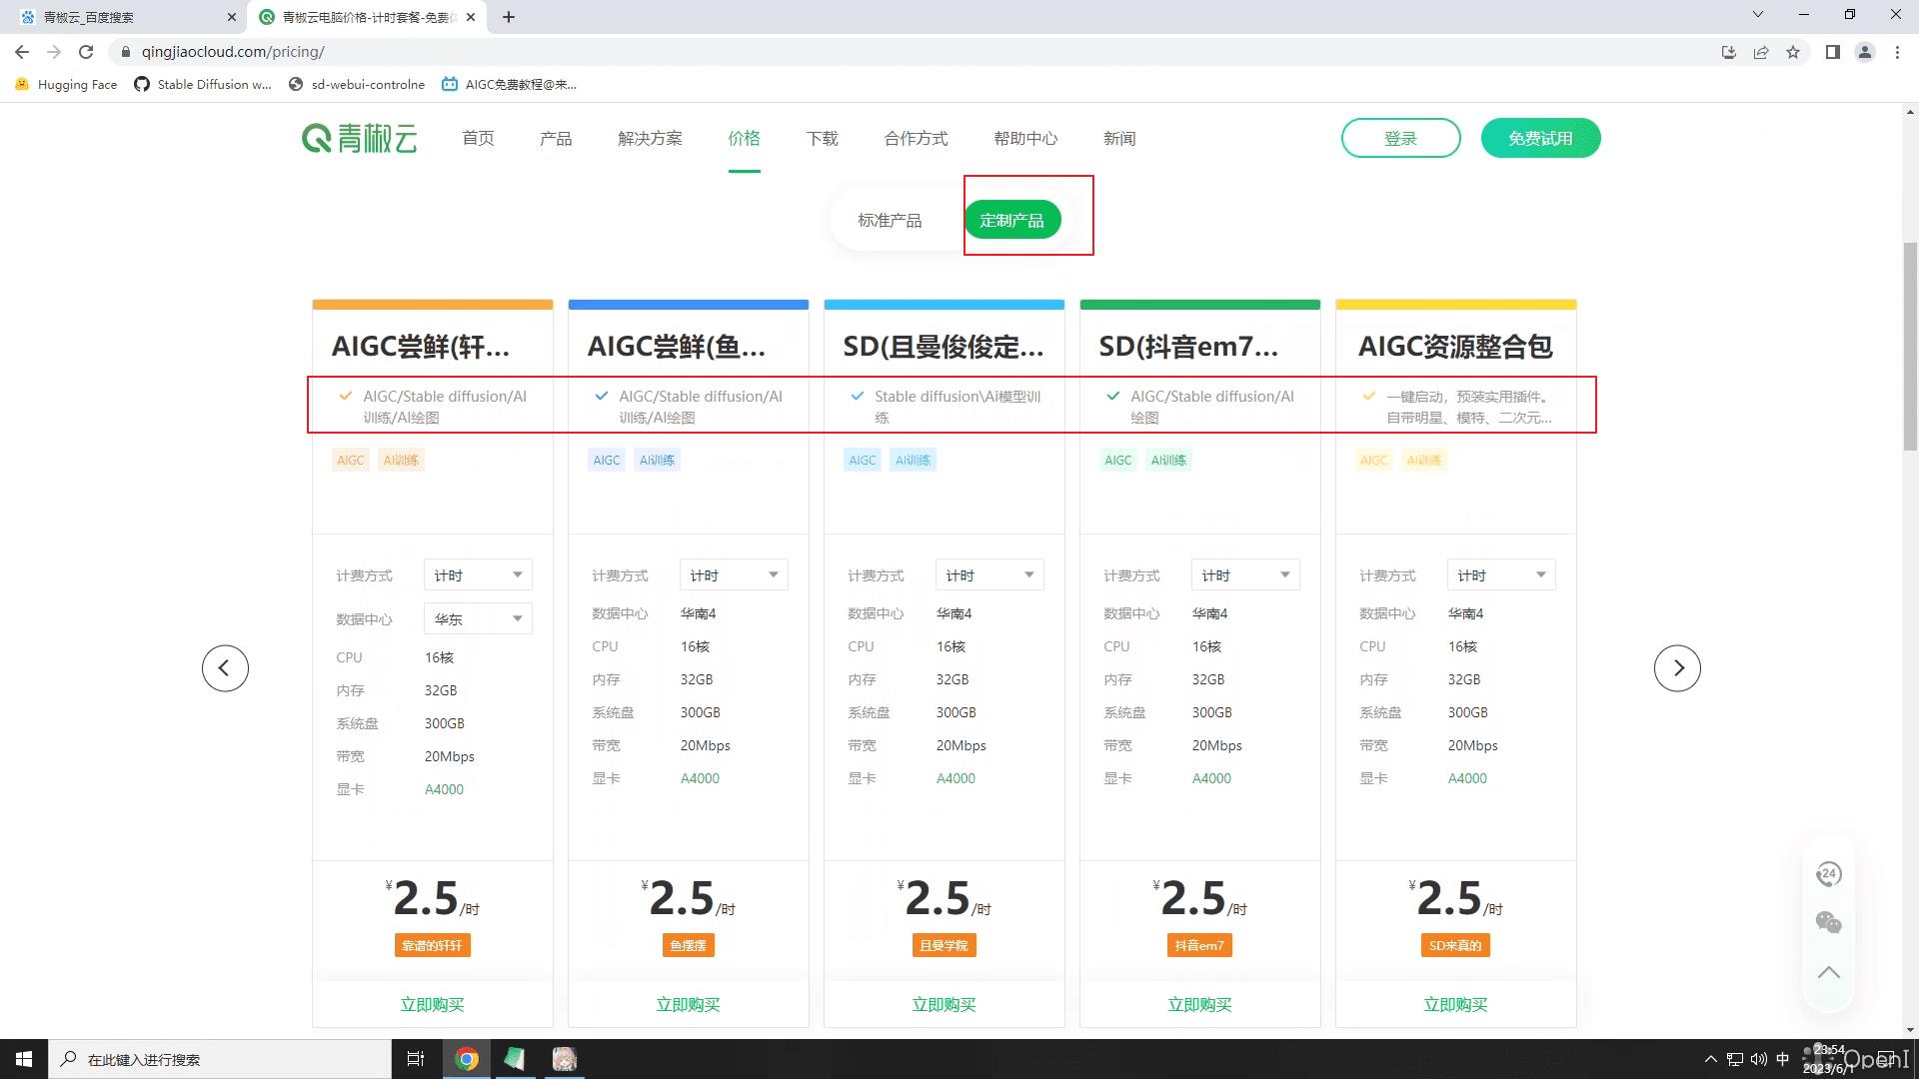Click the left carousel arrow
This screenshot has height=1079, width=1919.
point(225,667)
